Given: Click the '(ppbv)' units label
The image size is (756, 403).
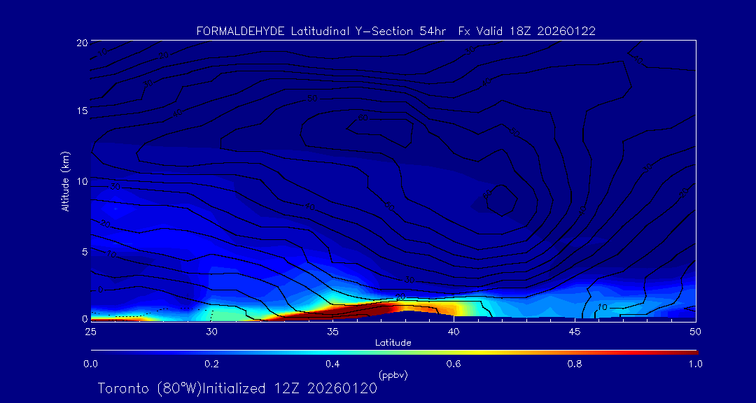Looking at the screenshot, I should point(393,375).
